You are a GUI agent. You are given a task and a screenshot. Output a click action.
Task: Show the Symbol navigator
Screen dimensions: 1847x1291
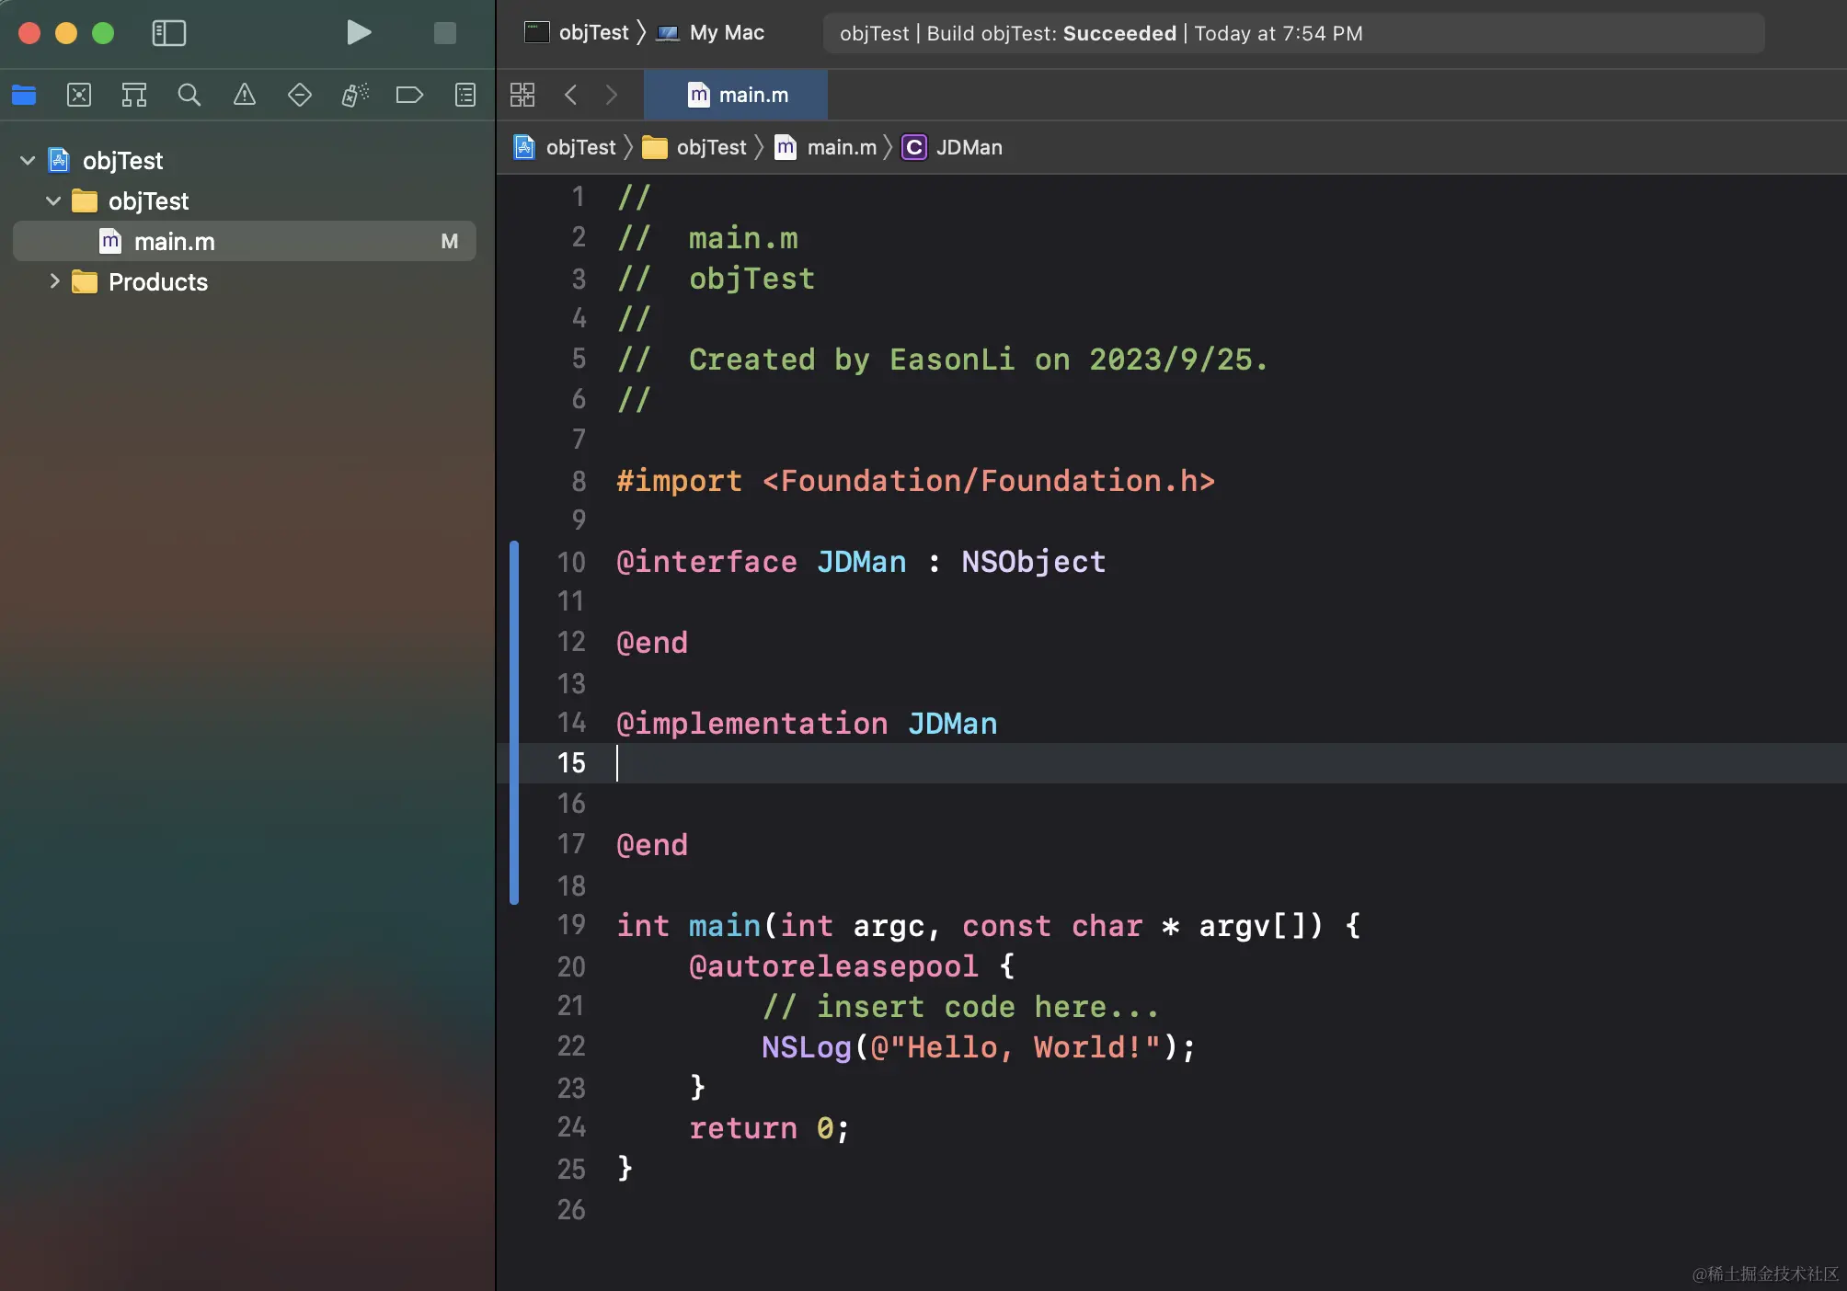(x=134, y=95)
